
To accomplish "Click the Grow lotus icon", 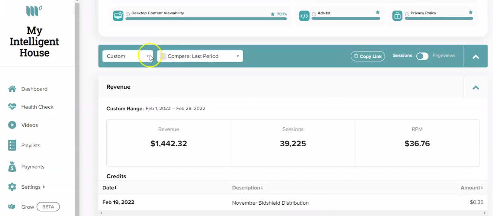I will click(12, 207).
